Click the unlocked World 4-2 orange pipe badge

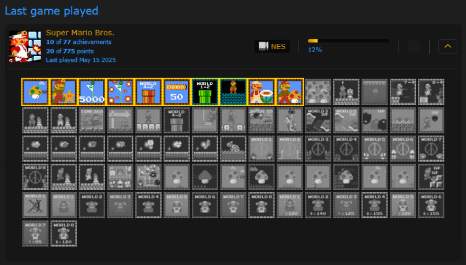pyautogui.click(x=148, y=92)
